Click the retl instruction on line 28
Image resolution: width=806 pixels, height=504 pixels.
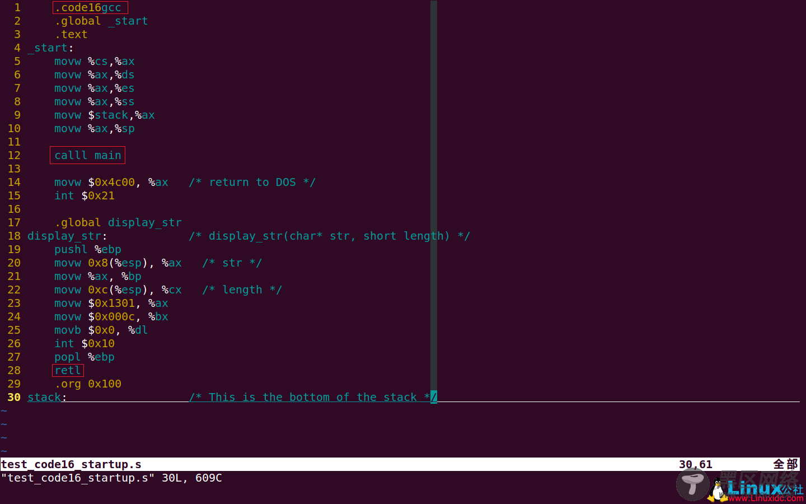click(68, 370)
